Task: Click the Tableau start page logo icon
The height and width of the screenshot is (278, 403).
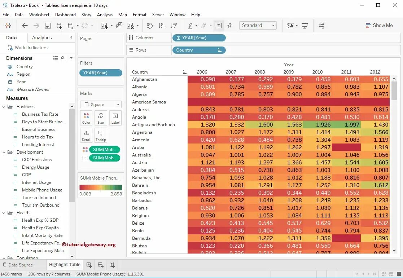Action: pyautogui.click(x=8, y=26)
